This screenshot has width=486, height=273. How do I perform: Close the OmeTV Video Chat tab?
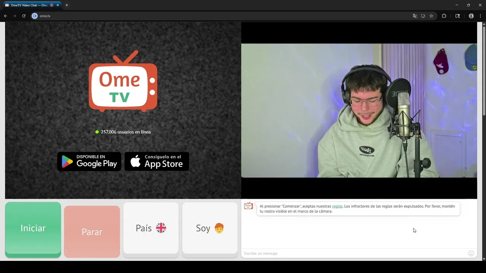pyautogui.click(x=58, y=5)
